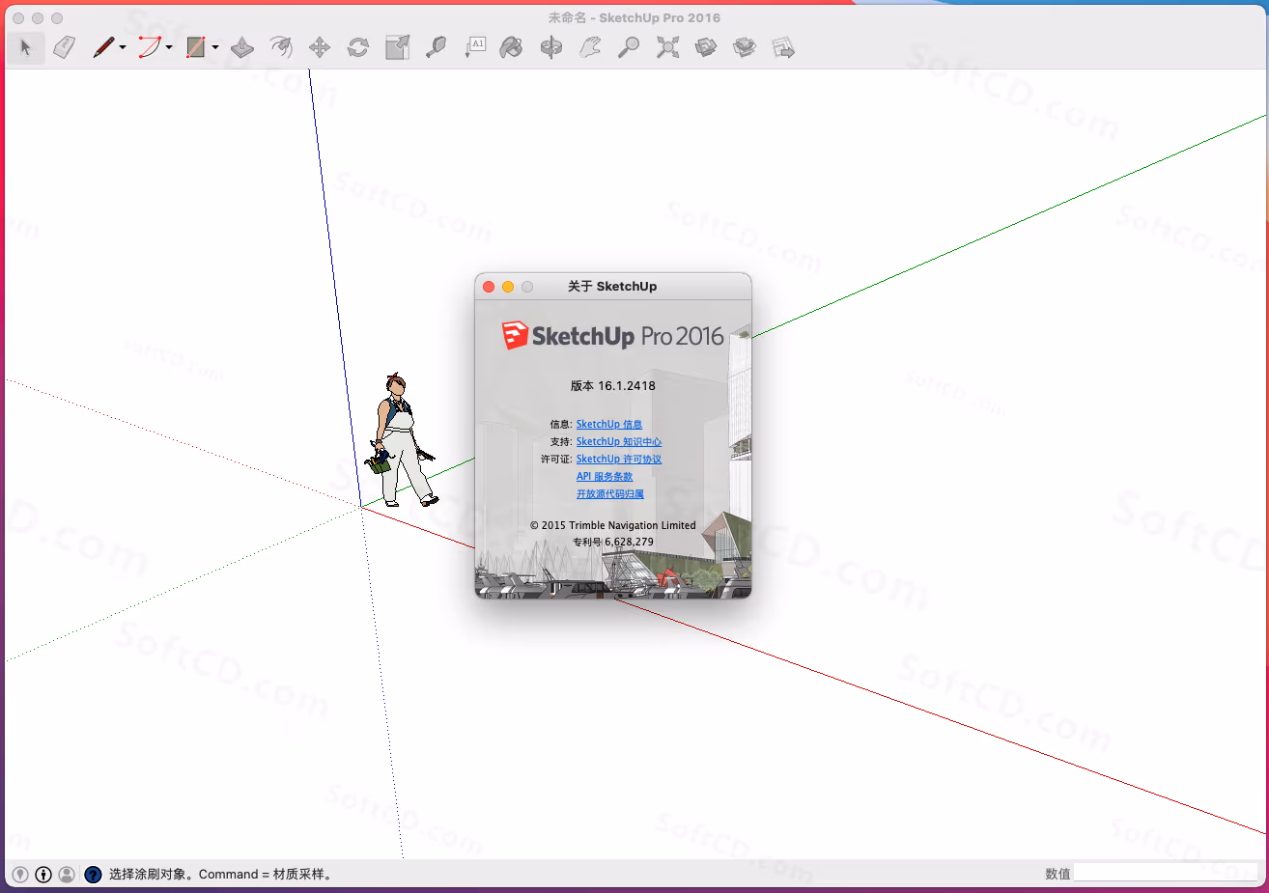Select the arrow Select tool

point(26,47)
